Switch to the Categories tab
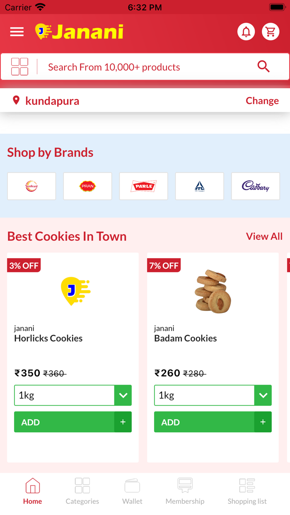 pyautogui.click(x=82, y=491)
